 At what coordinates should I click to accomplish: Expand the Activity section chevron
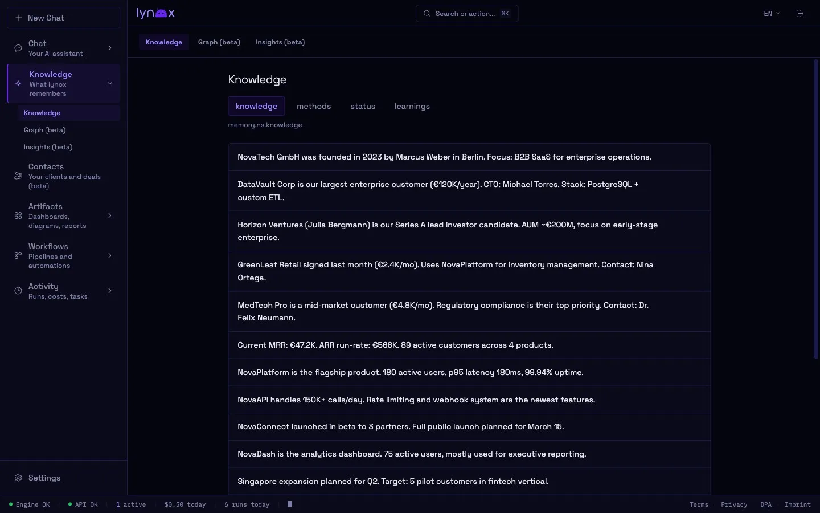tap(110, 291)
